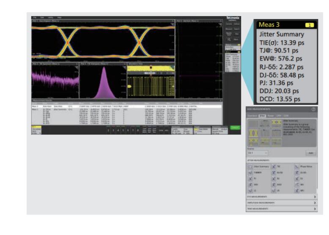The image size is (329, 235).
Task: Open help in Add Measurements panel
Action: point(313,109)
